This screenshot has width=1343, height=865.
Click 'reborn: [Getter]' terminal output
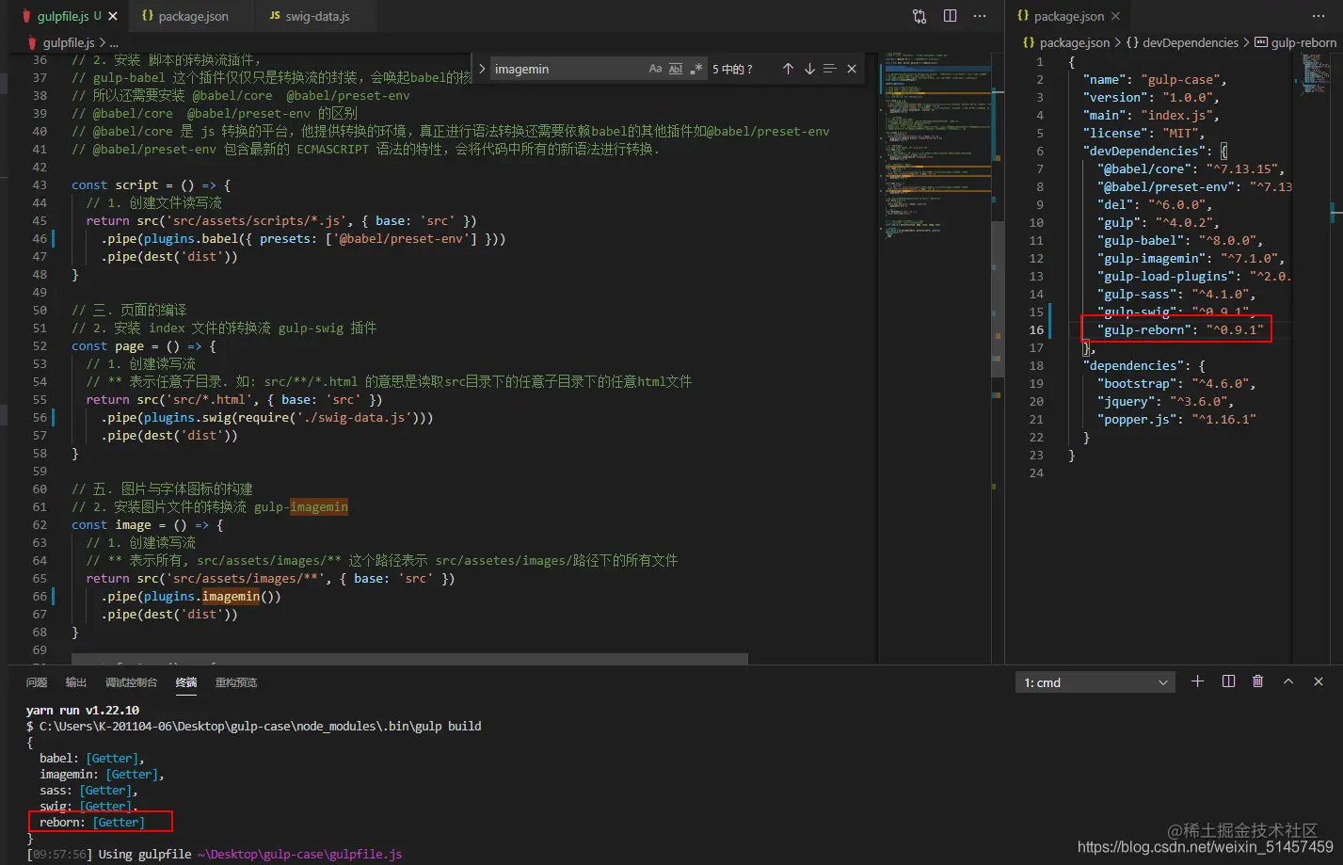click(92, 822)
